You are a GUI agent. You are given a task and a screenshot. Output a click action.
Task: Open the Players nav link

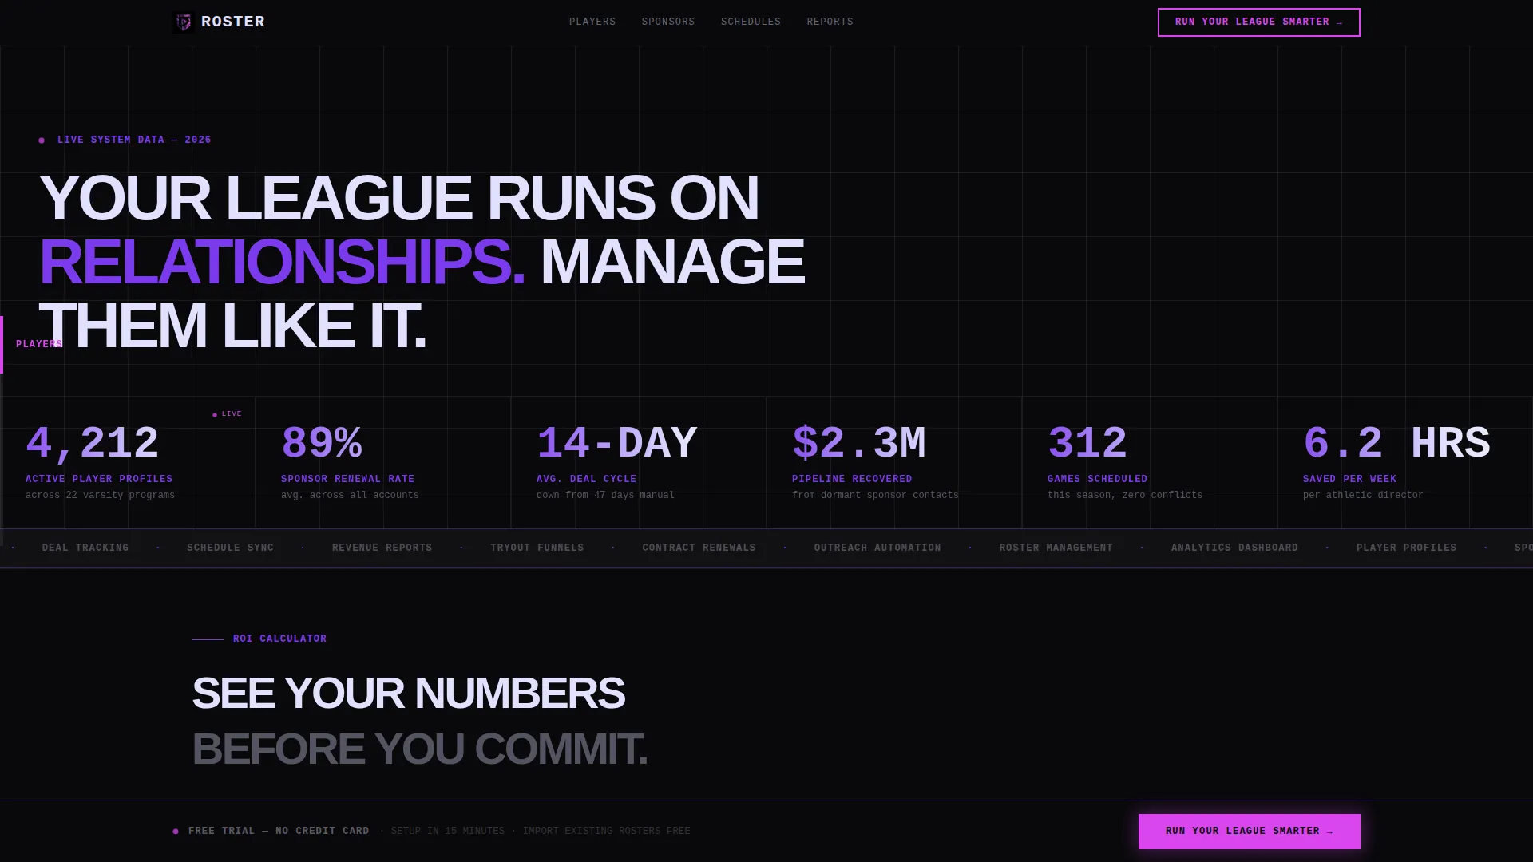[592, 22]
